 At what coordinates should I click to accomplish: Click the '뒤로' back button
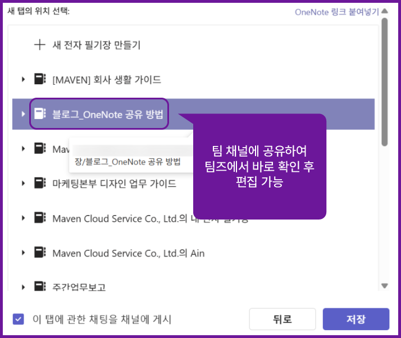282,319
